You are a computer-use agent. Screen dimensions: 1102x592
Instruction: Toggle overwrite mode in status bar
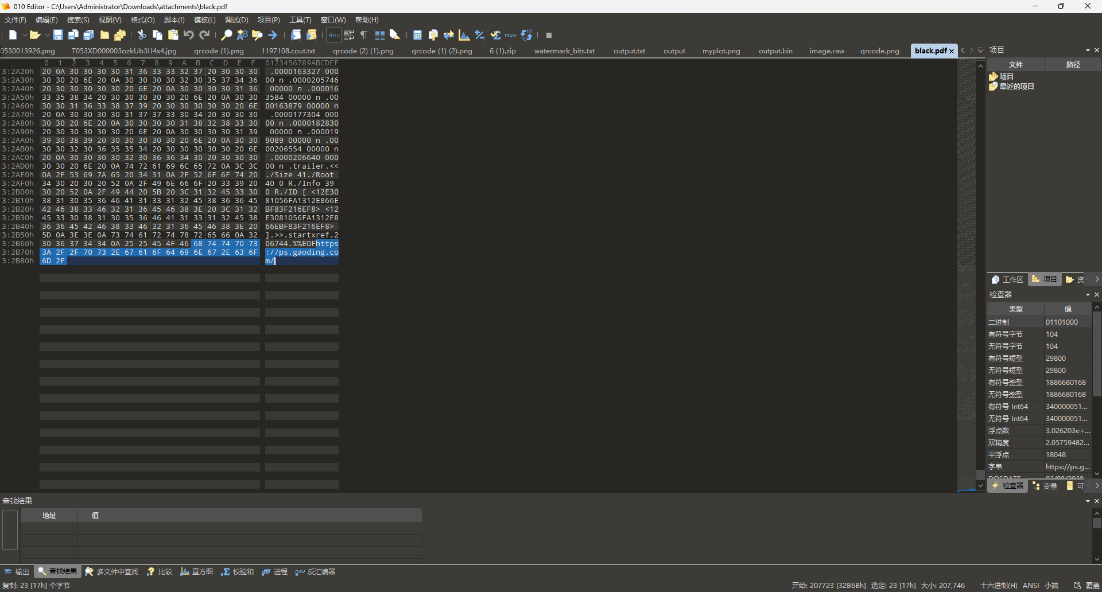pos(1092,586)
